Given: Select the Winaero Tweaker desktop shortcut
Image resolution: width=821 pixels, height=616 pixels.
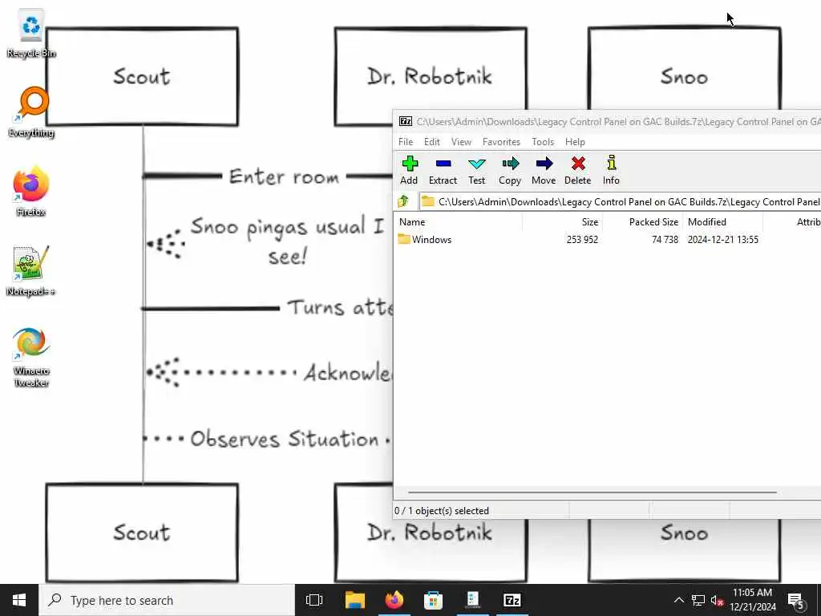Looking at the screenshot, I should coord(31,357).
